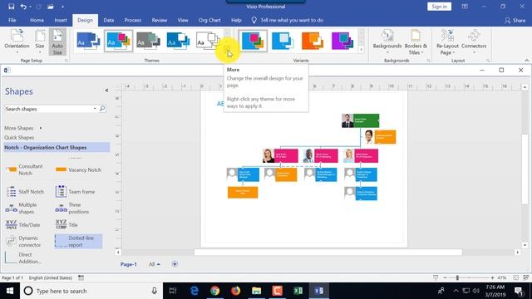Select Notch - Organization Chart Shapes stencil
This screenshot has height=299, width=532.
pyautogui.click(x=57, y=148)
